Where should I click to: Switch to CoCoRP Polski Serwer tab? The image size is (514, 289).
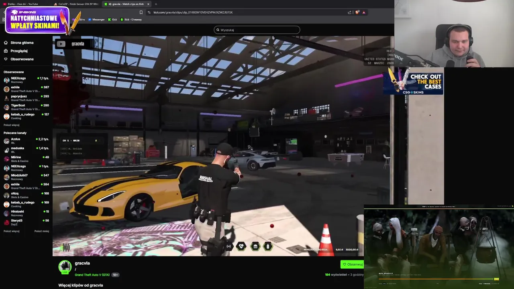tap(76, 4)
